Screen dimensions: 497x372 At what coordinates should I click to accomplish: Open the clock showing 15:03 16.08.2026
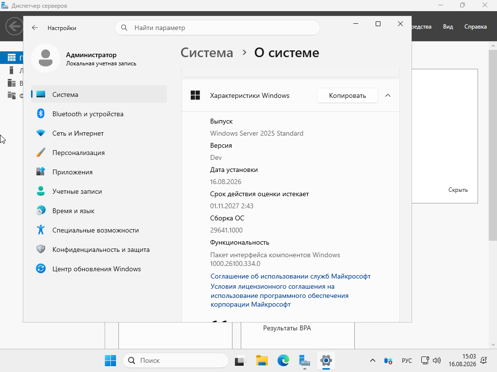[x=462, y=360]
